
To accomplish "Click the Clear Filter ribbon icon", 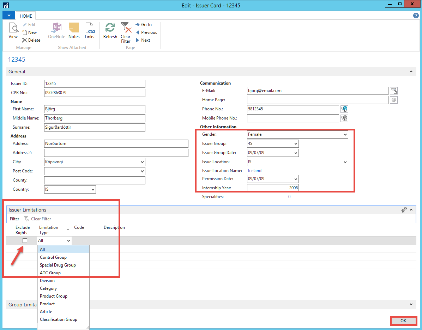I will [126, 32].
